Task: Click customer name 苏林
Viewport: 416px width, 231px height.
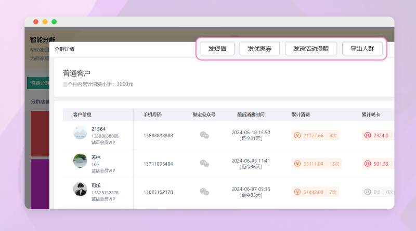Action: pyautogui.click(x=96, y=157)
